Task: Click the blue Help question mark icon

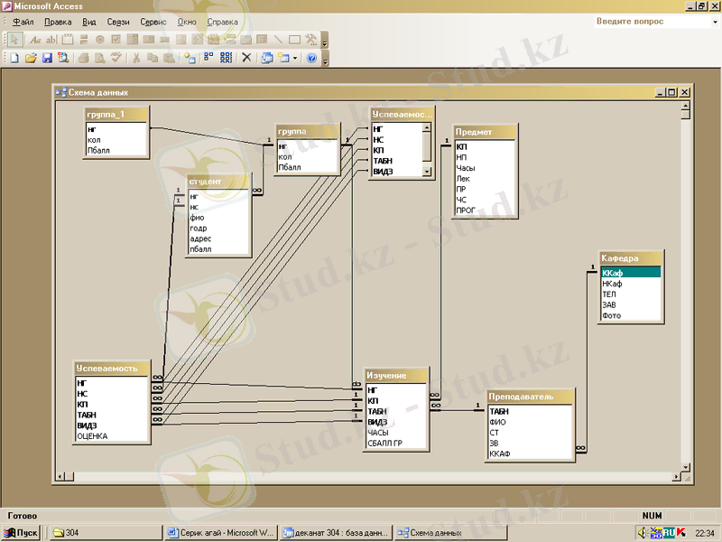Action: click(311, 58)
